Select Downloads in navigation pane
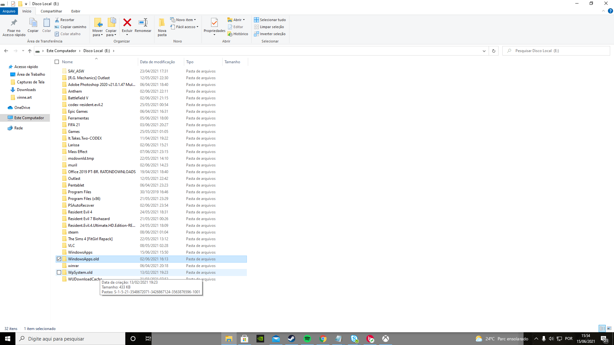The width and height of the screenshot is (614, 345). click(26, 90)
